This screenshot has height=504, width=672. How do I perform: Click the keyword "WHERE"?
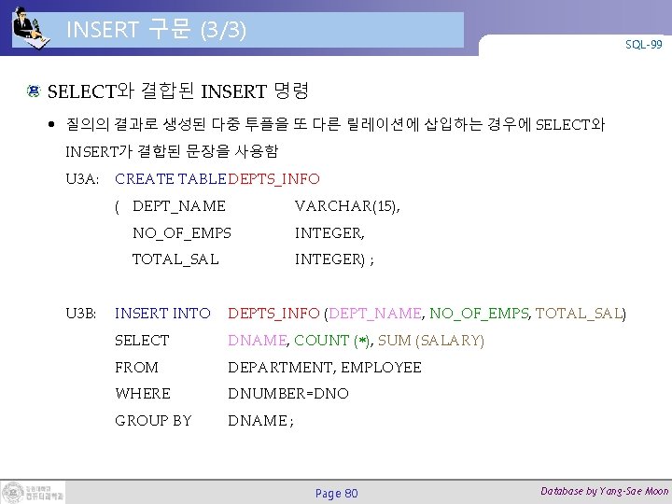click(x=143, y=394)
